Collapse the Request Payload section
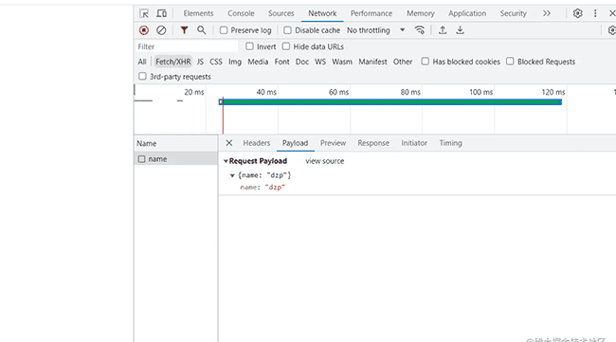Viewport: 616px width, 342px height. coord(226,161)
